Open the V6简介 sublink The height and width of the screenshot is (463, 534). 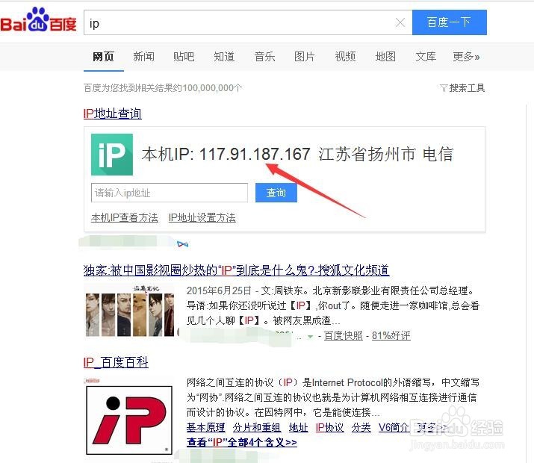pos(394,427)
